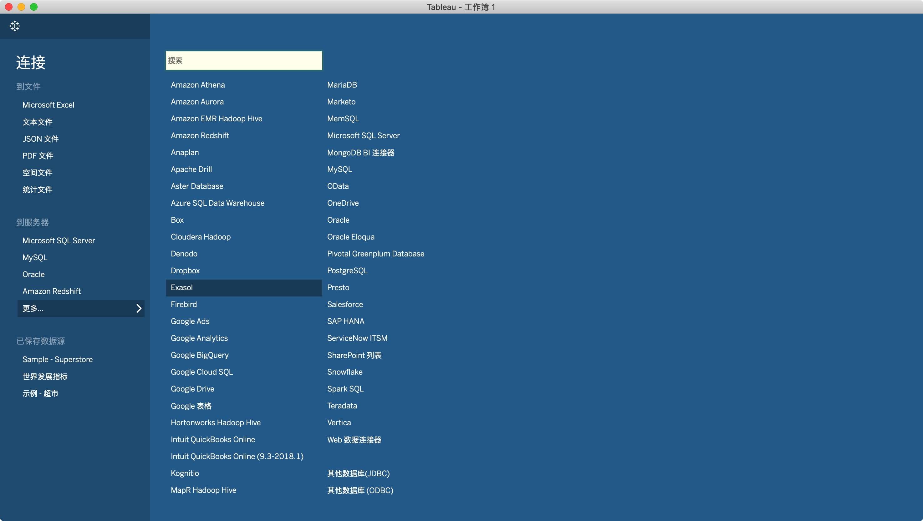Select 其他数据库 (ODBC) option

360,490
